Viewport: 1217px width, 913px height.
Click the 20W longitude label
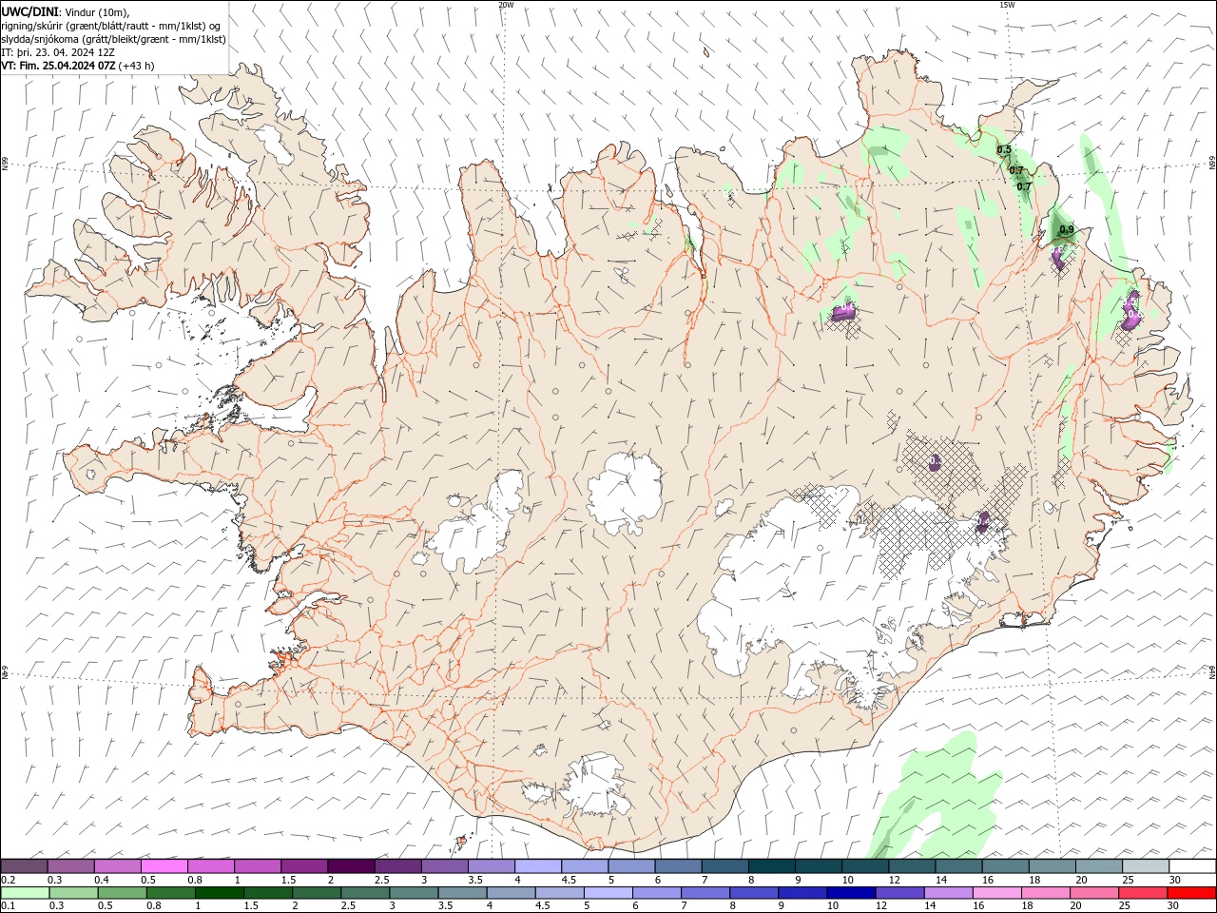(x=506, y=5)
